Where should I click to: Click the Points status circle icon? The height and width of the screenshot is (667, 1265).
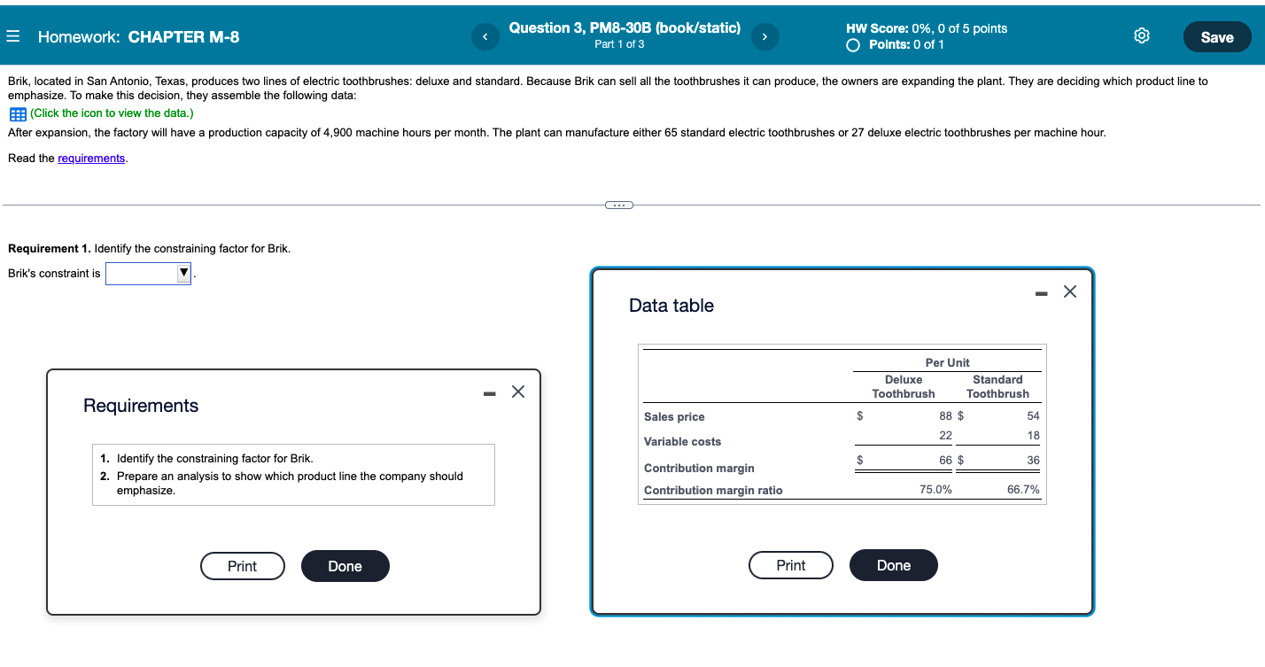pyautogui.click(x=853, y=45)
